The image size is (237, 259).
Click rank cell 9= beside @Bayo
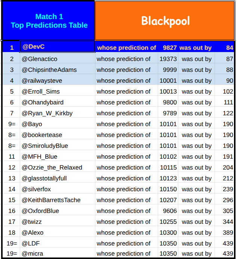tap(11, 124)
